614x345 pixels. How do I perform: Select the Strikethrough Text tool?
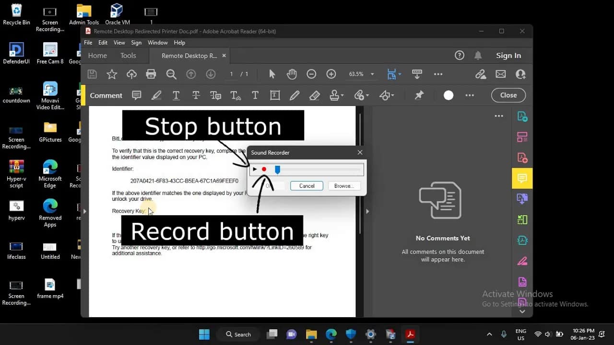click(196, 95)
